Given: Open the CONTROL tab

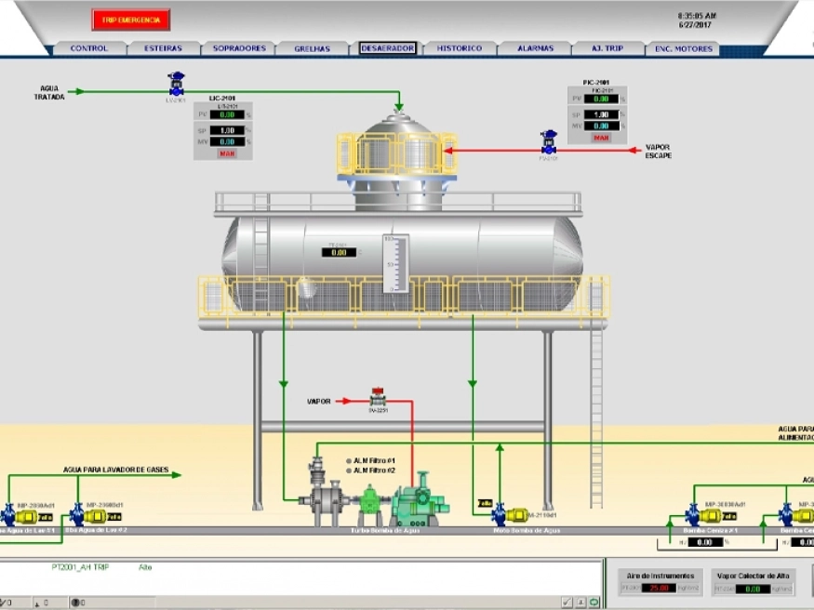Looking at the screenshot, I should pyautogui.click(x=89, y=48).
